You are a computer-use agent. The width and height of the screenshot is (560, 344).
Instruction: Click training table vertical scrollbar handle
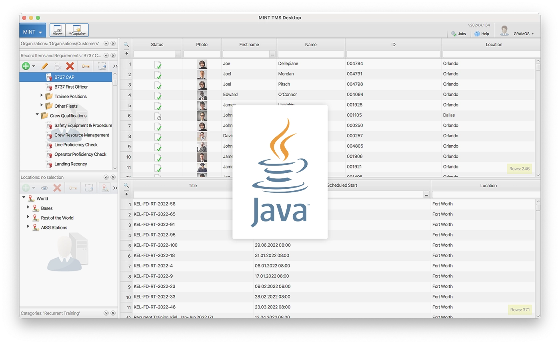click(538, 207)
